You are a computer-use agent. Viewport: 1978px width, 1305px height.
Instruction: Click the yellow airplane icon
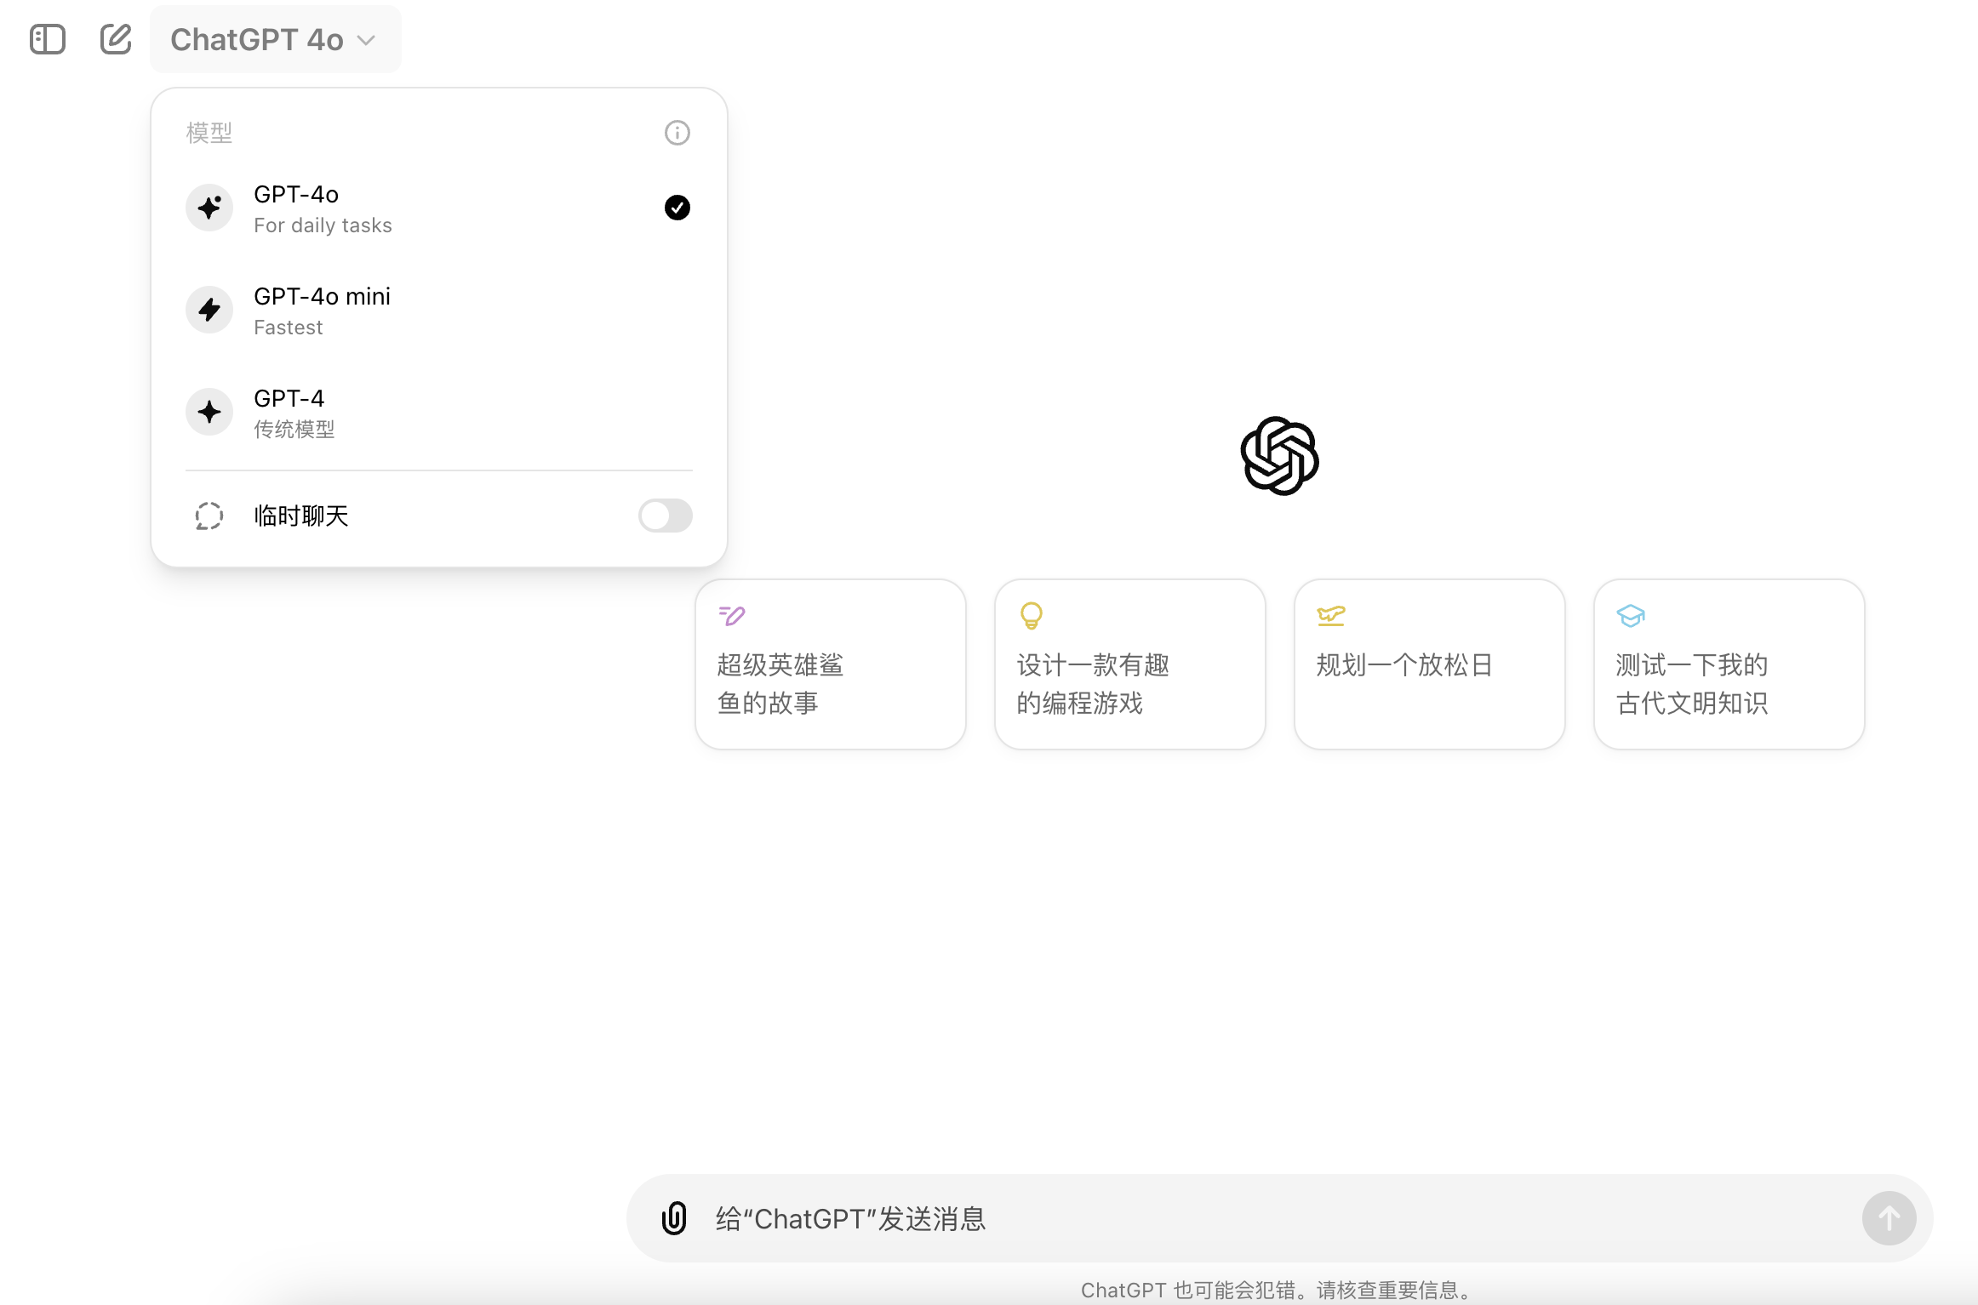[1331, 615]
